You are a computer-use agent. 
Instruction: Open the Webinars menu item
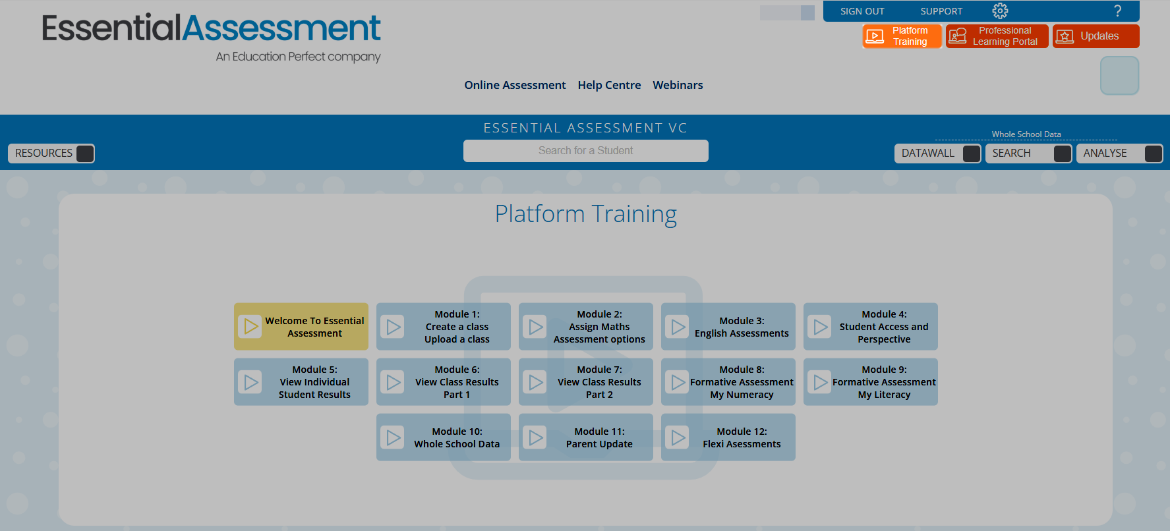coord(678,85)
